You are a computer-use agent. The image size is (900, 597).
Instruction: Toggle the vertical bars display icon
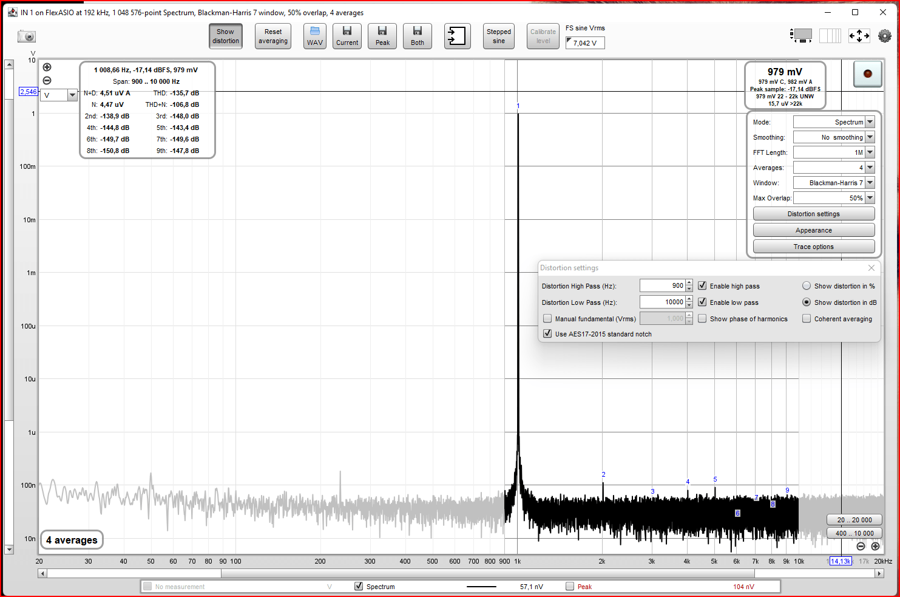click(830, 36)
